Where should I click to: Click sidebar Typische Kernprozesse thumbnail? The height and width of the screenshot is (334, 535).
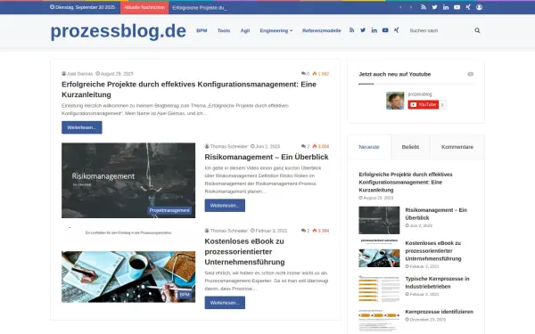coord(379,289)
